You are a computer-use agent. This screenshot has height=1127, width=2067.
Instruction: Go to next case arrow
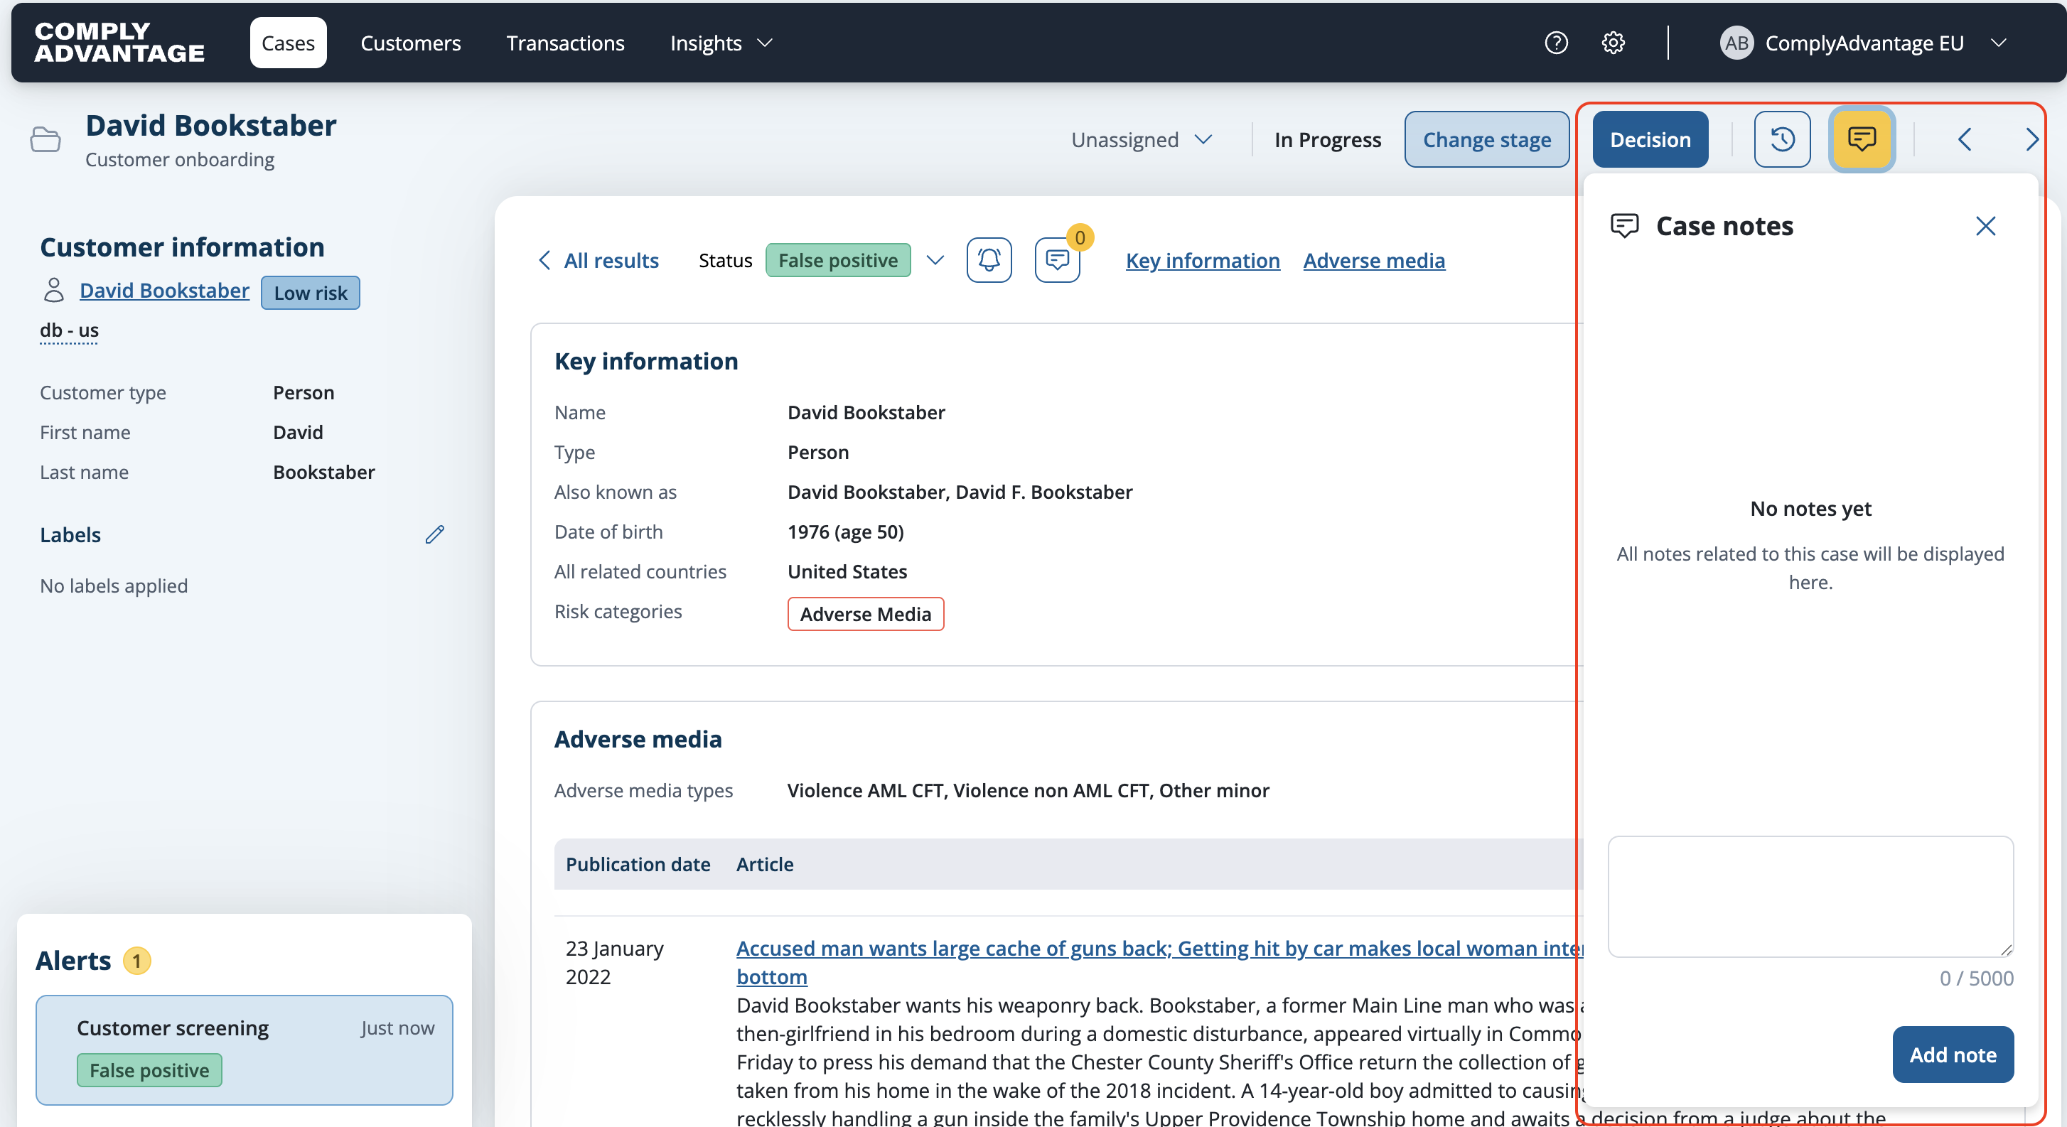(x=2031, y=139)
